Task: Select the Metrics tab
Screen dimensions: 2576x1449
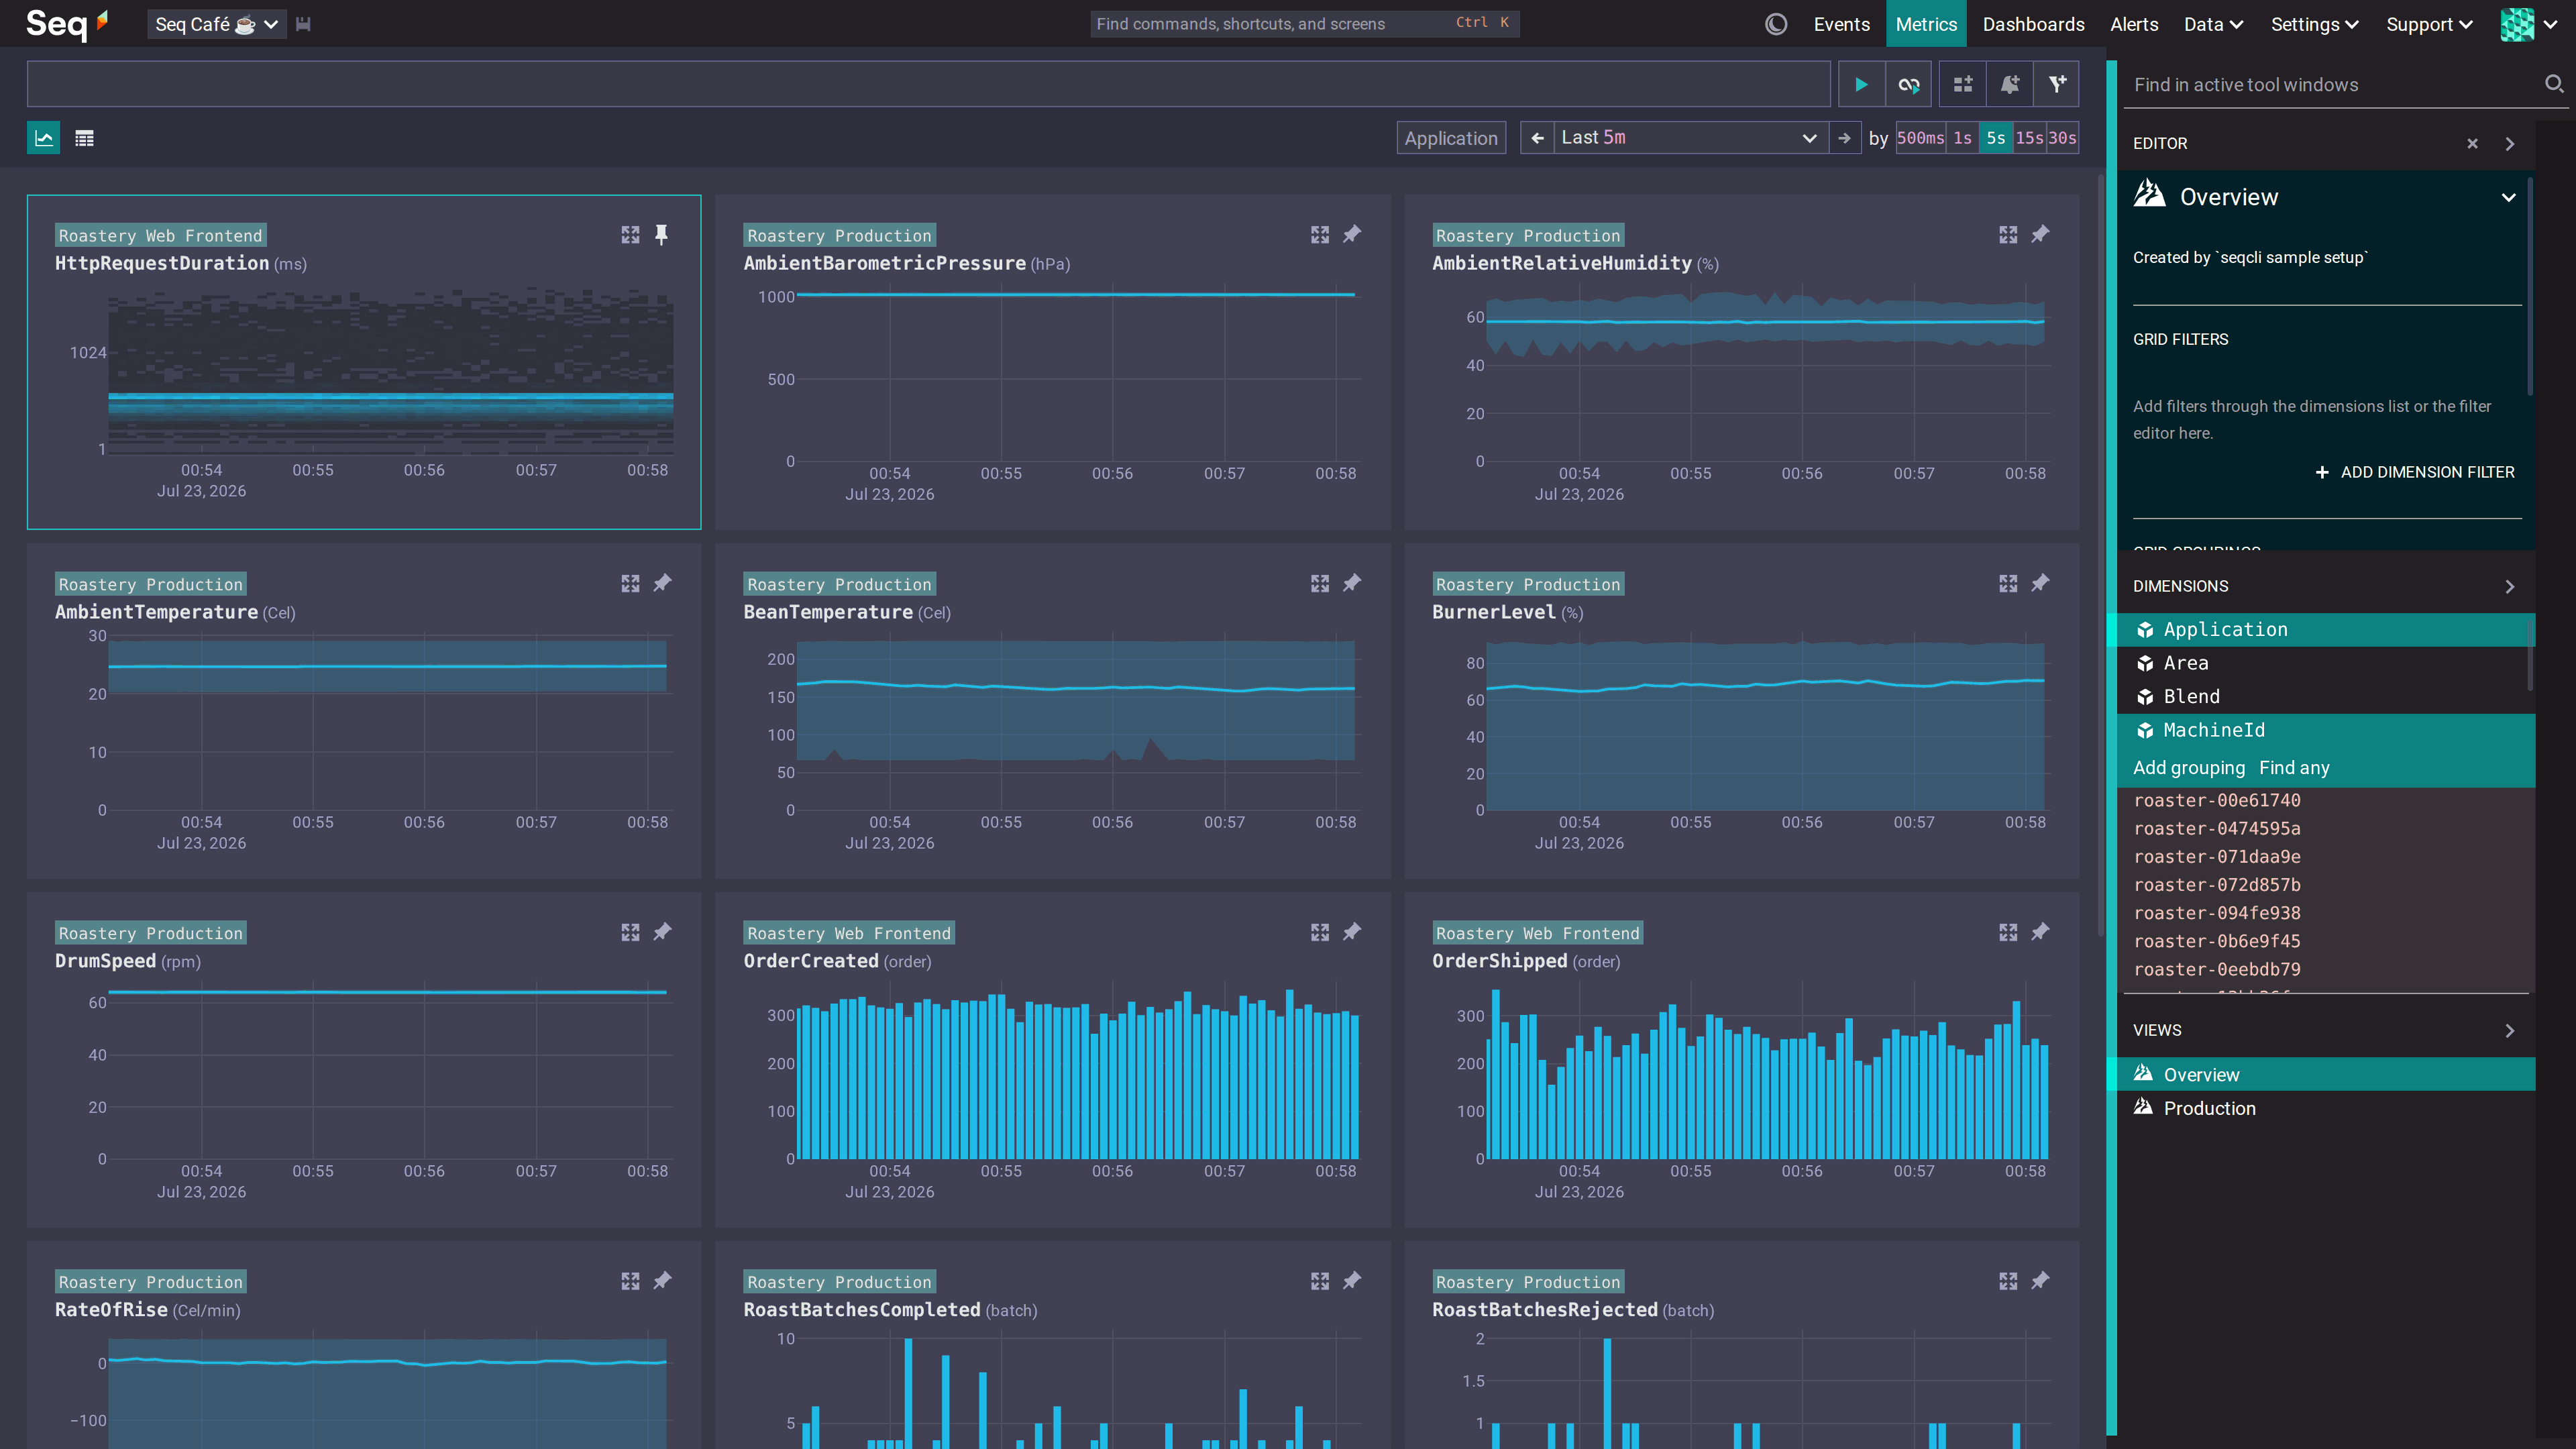Action: coord(1926,24)
